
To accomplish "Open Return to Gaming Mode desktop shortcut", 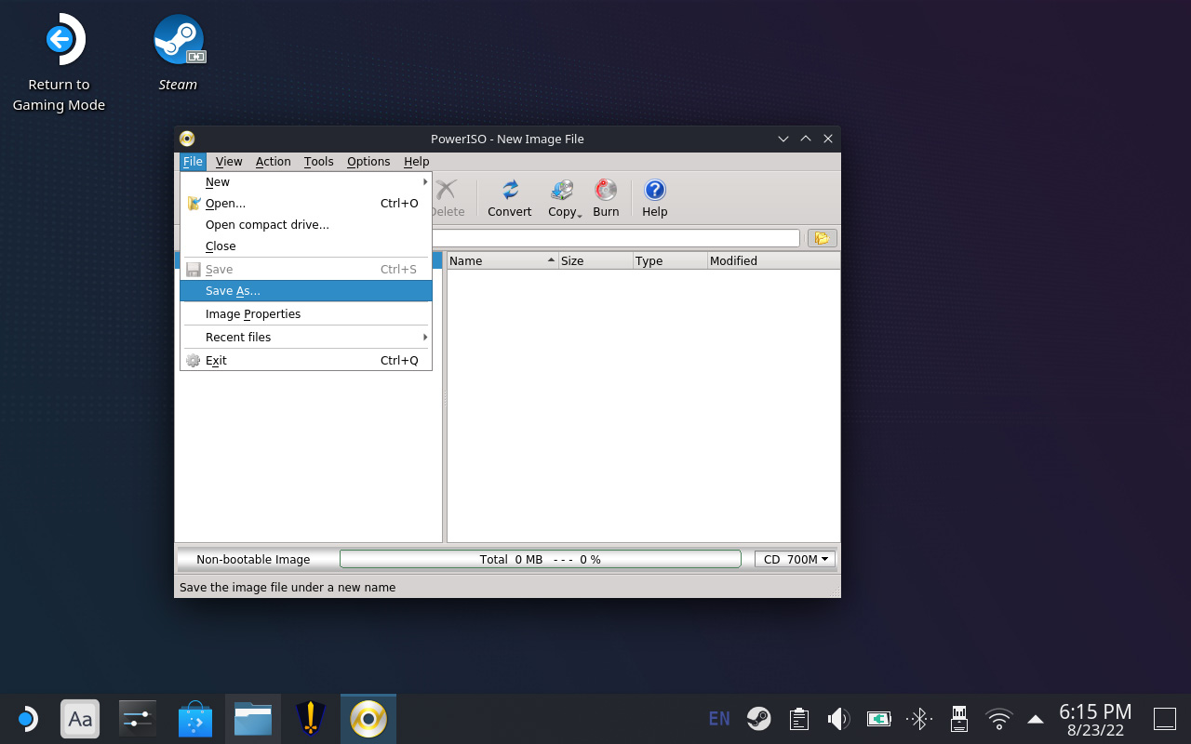I will [x=59, y=63].
